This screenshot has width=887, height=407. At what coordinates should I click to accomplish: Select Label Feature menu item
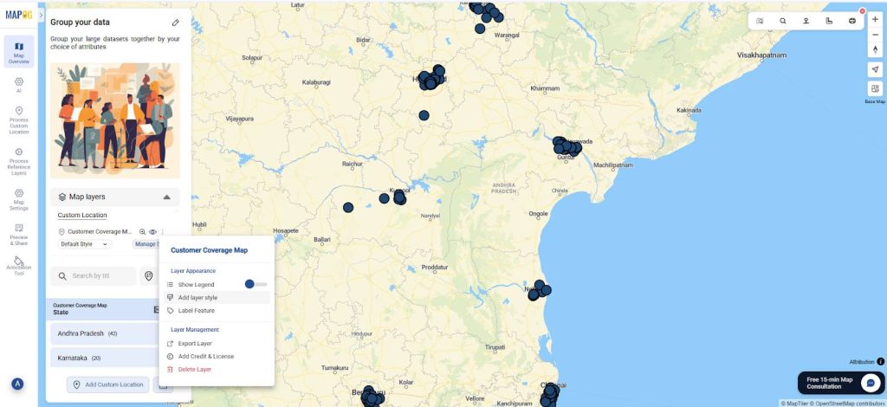point(217,310)
